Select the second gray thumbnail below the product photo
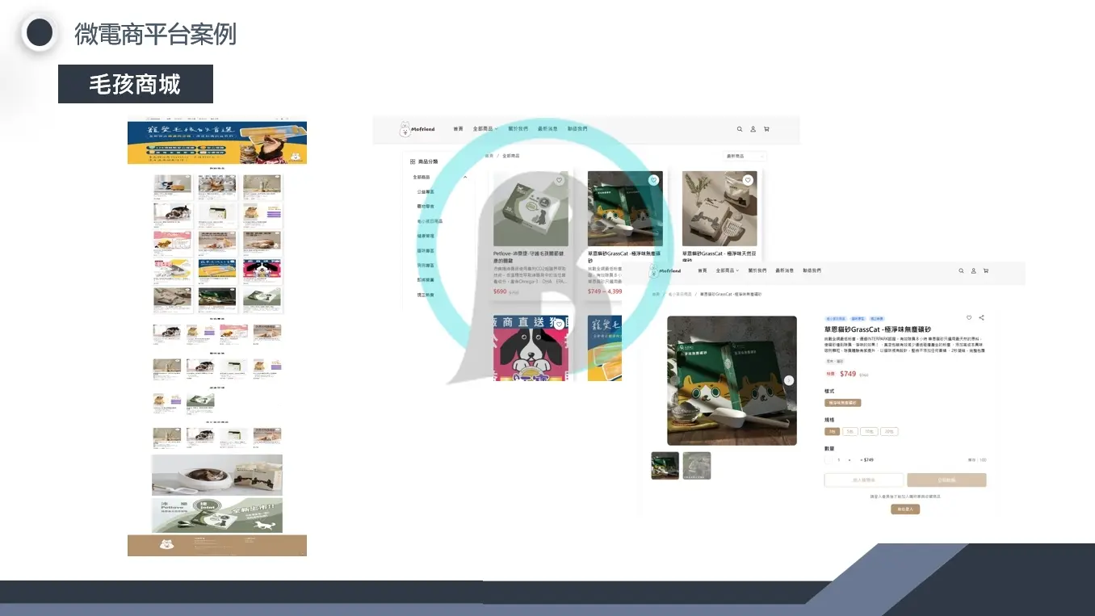This screenshot has width=1095, height=616. pyautogui.click(x=697, y=466)
